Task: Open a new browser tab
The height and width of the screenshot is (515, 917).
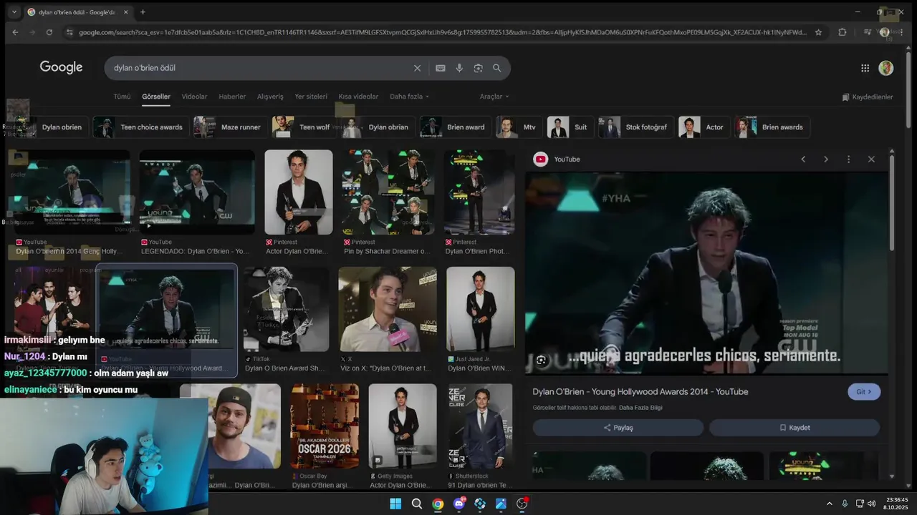Action: tap(143, 12)
